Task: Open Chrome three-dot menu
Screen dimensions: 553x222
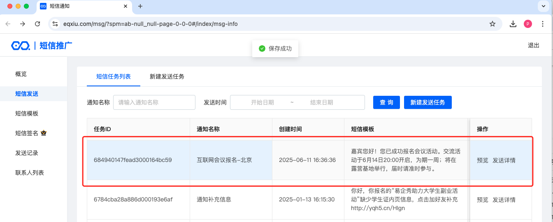Action: pyautogui.click(x=542, y=24)
